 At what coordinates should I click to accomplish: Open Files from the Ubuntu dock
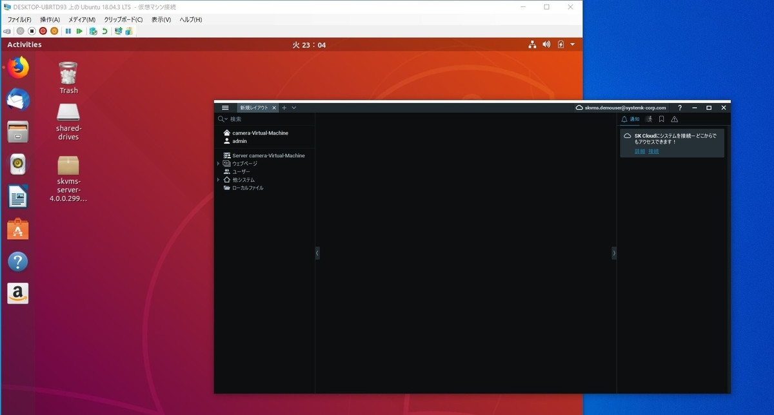pyautogui.click(x=18, y=132)
